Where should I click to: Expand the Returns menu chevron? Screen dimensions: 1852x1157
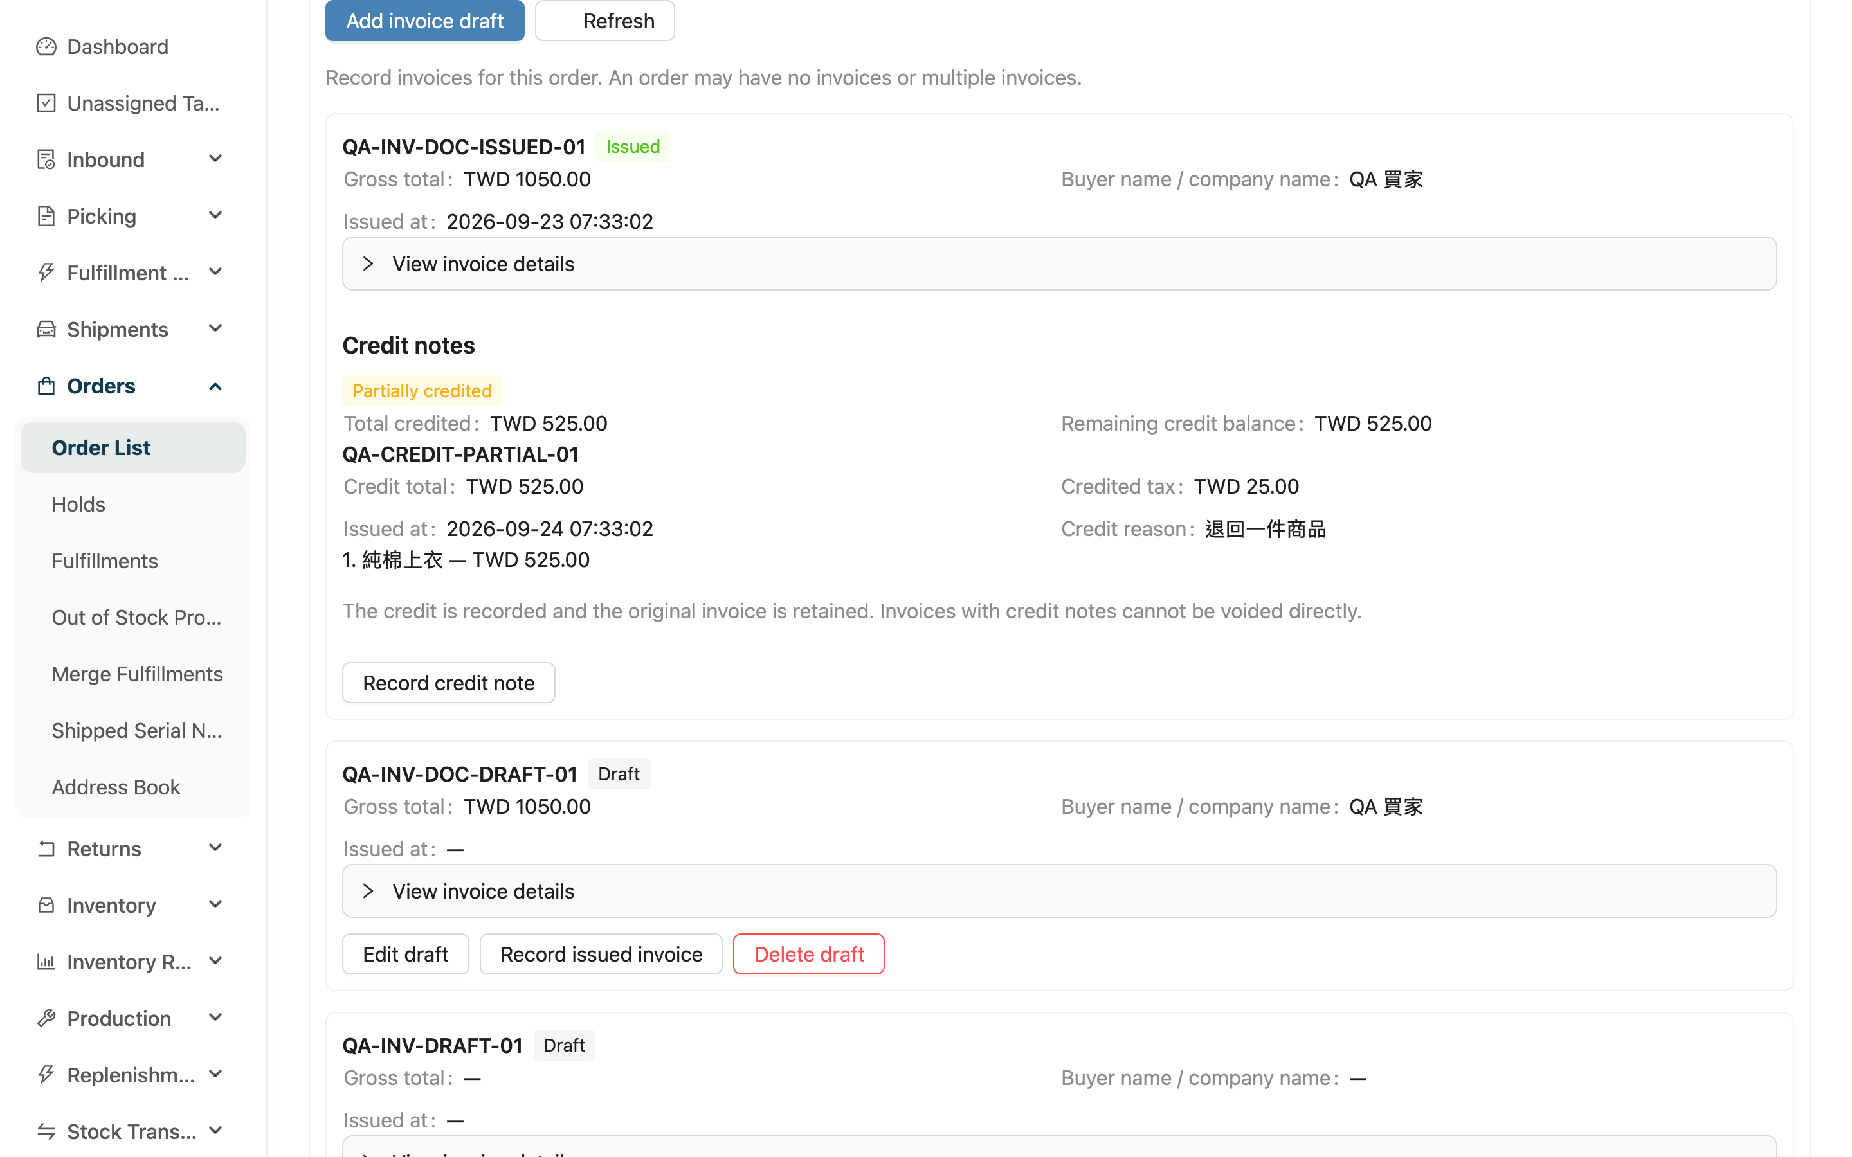(215, 848)
